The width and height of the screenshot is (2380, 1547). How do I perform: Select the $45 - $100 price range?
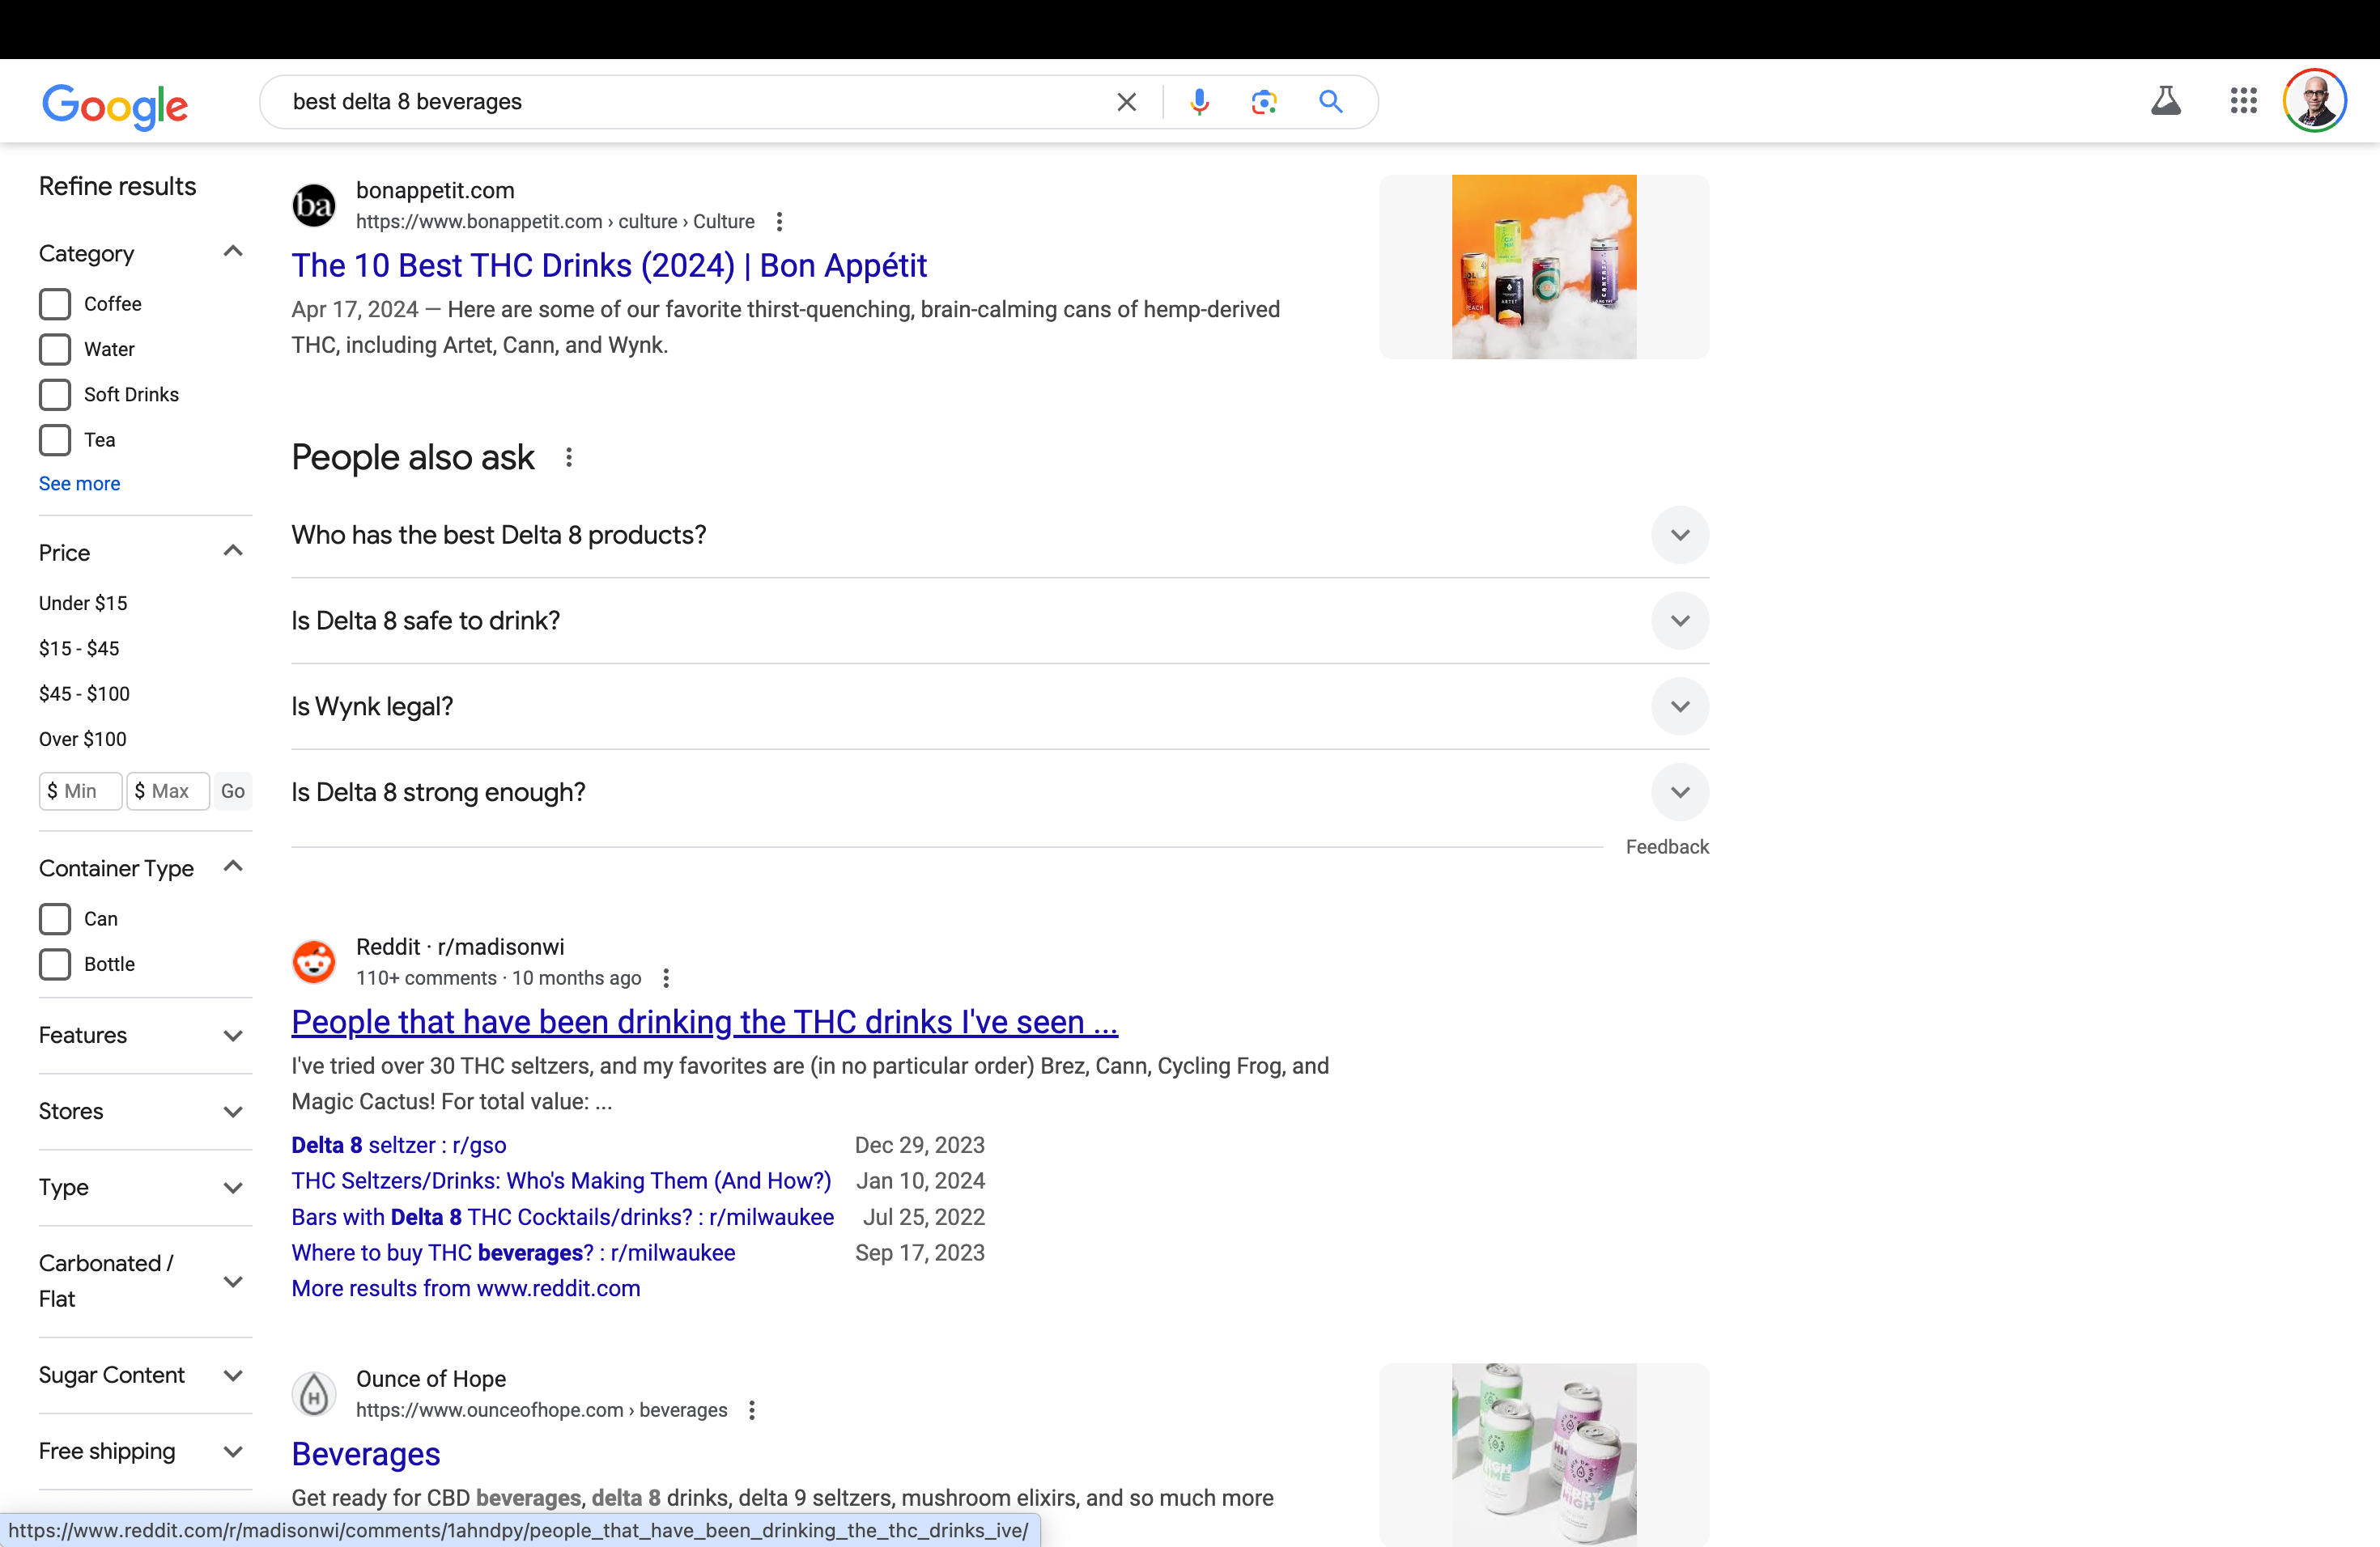84,693
